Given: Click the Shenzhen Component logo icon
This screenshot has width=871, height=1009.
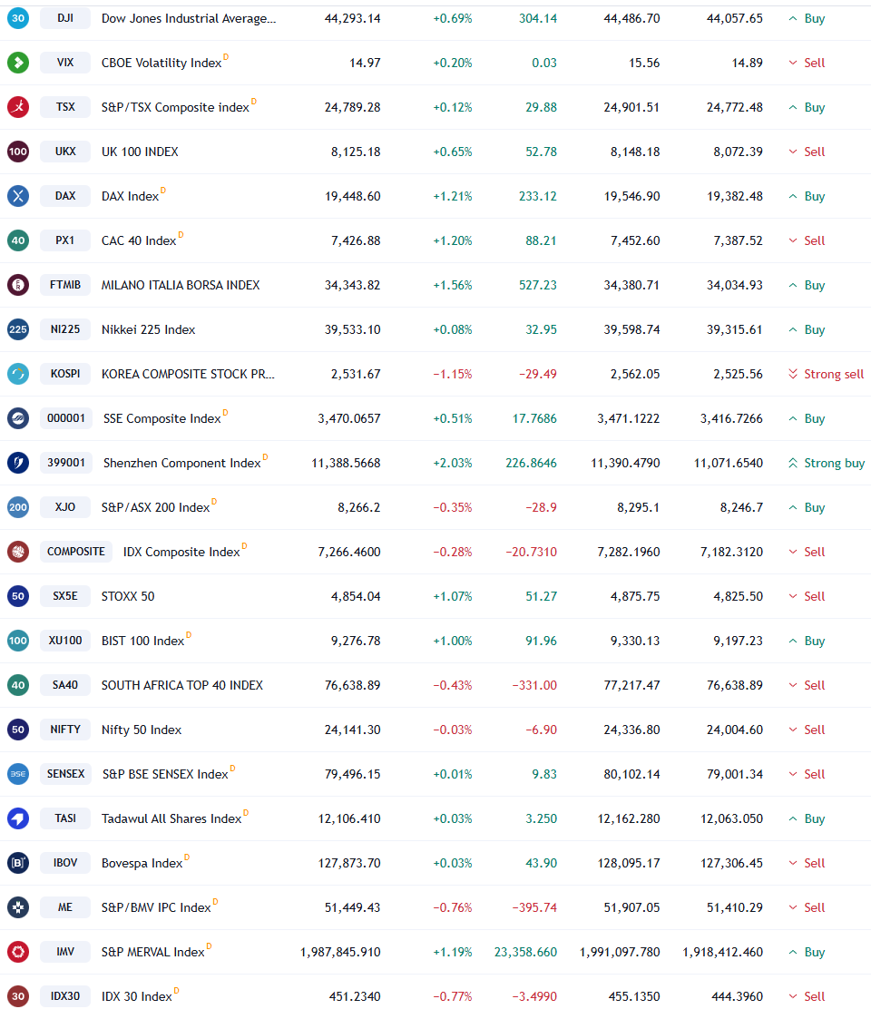Looking at the screenshot, I should 18,462.
